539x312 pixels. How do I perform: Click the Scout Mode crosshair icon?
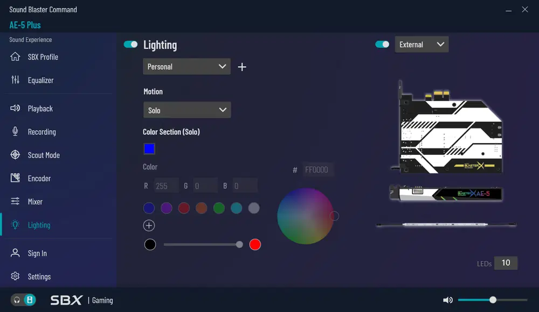pos(15,155)
